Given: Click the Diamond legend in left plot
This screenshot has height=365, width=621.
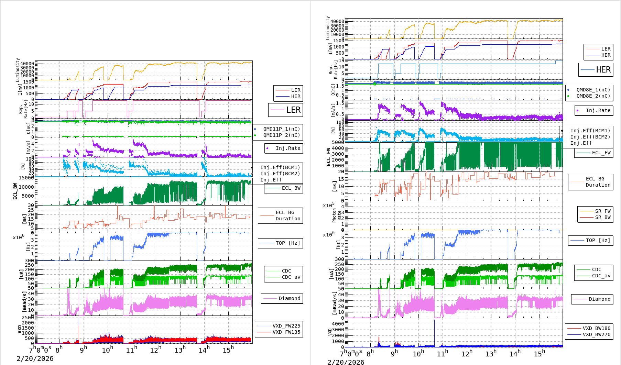Looking at the screenshot, I should pyautogui.click(x=282, y=298).
